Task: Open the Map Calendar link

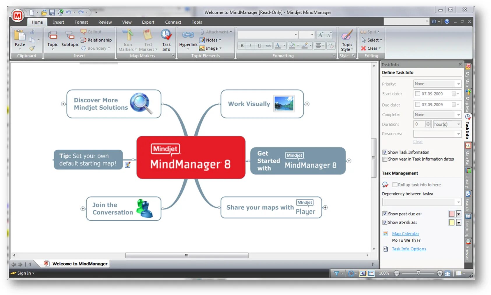Action: (405, 234)
